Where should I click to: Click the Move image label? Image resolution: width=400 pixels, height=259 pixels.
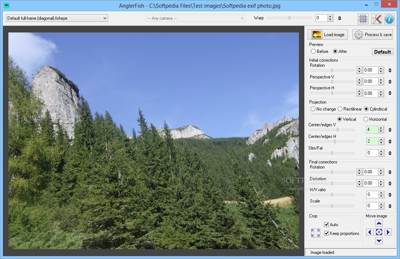[376, 216]
